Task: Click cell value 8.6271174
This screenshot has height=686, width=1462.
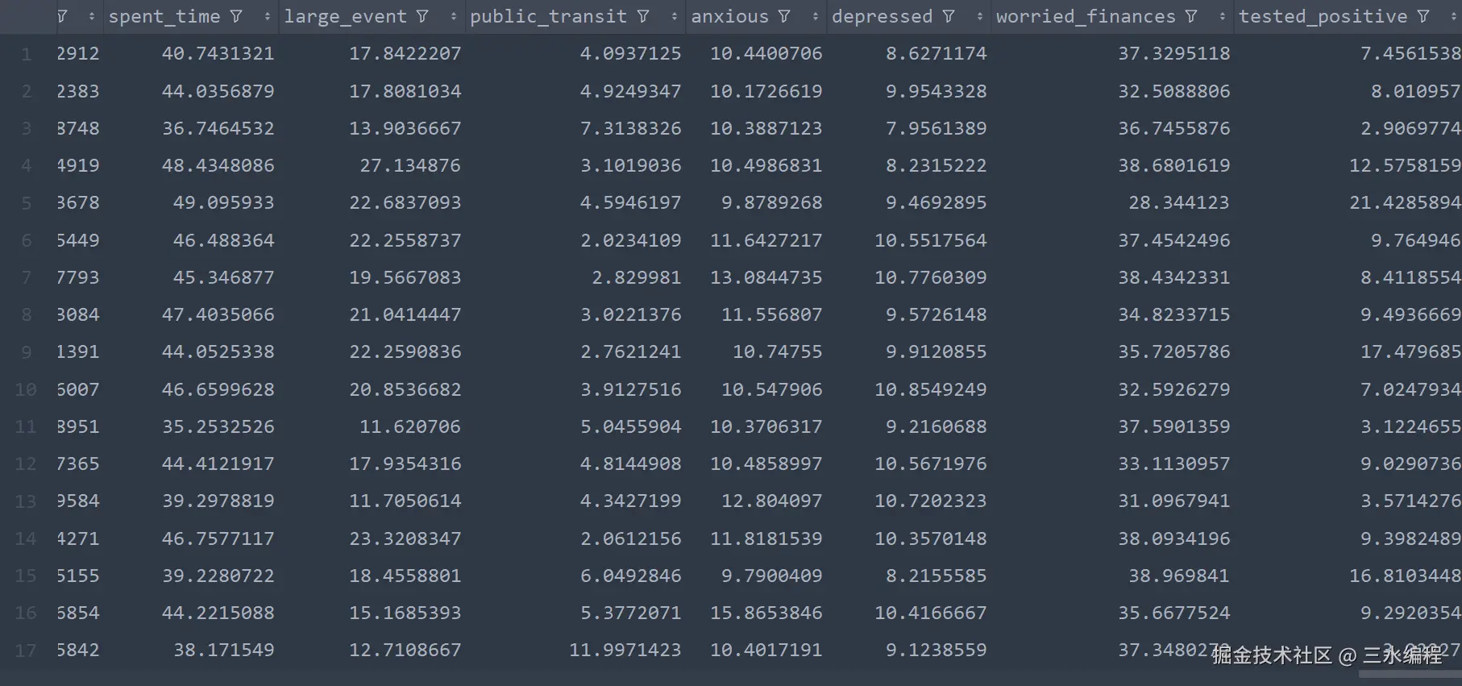Action: coord(936,53)
